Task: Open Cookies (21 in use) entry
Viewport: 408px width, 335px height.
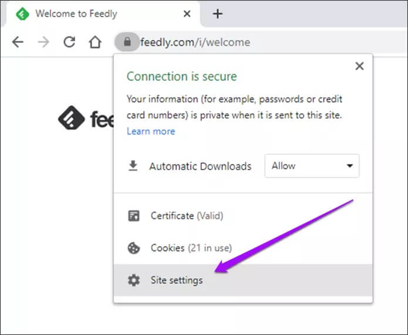Action: pos(191,248)
